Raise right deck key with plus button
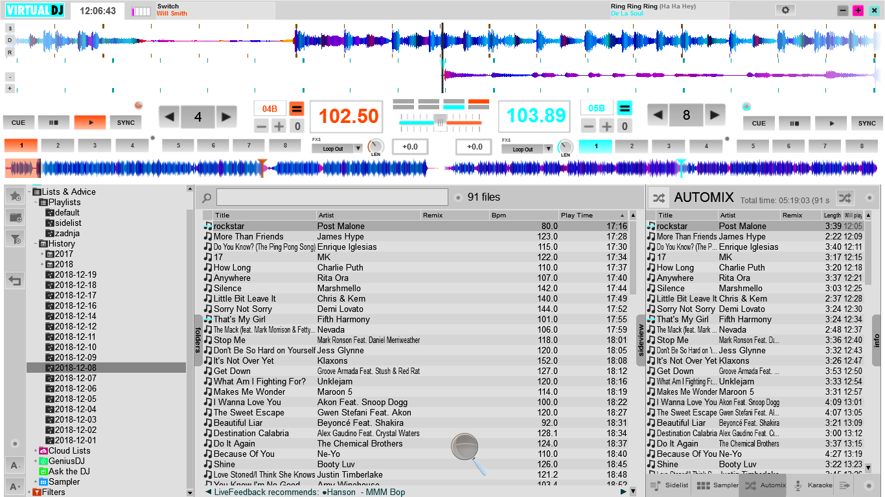885x497 pixels. click(606, 126)
